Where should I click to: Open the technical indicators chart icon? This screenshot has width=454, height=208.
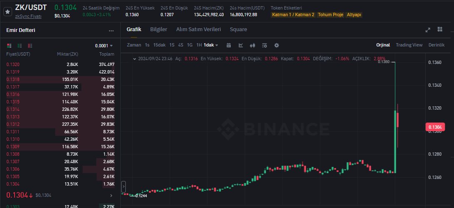(241, 45)
